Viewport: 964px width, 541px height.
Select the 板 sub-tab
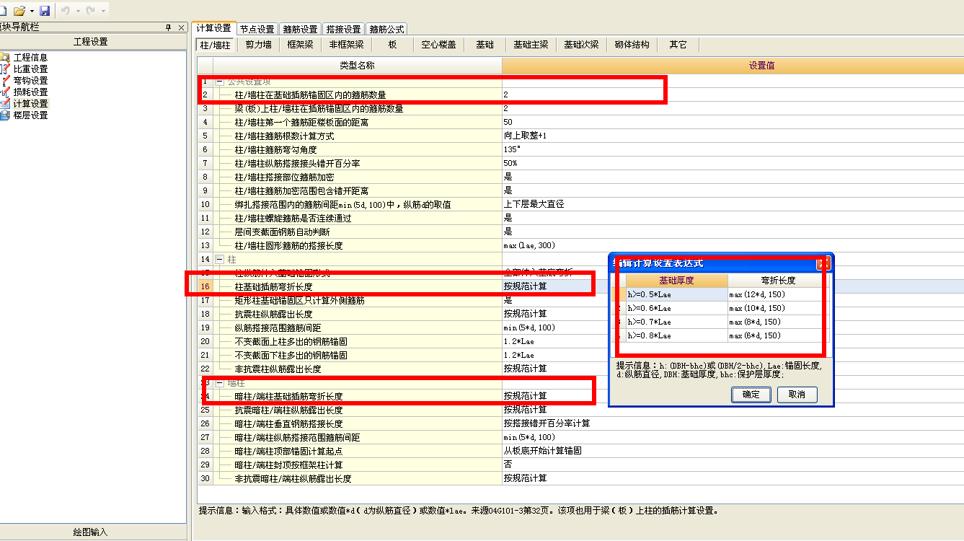point(392,45)
